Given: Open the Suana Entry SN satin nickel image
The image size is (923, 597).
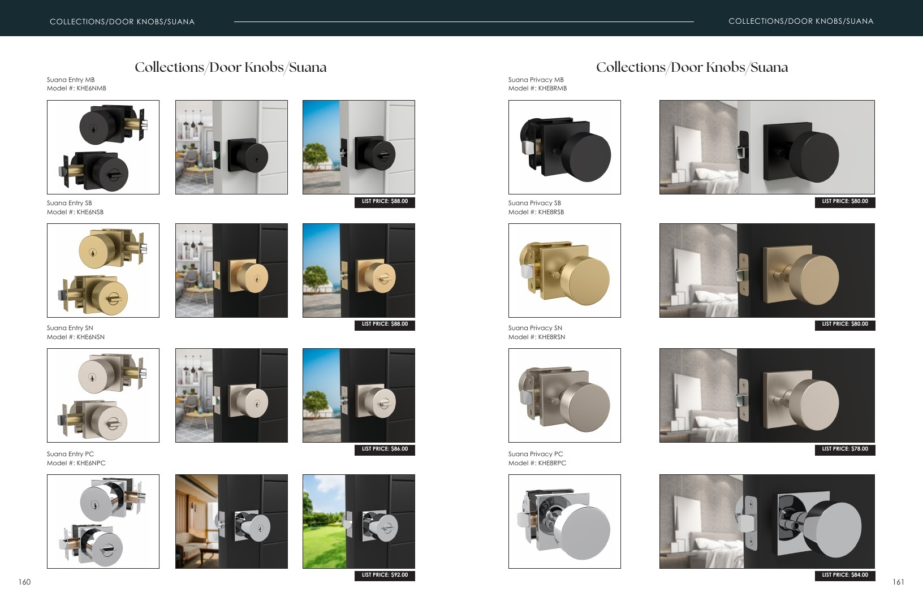Looking at the screenshot, I should pos(103,395).
